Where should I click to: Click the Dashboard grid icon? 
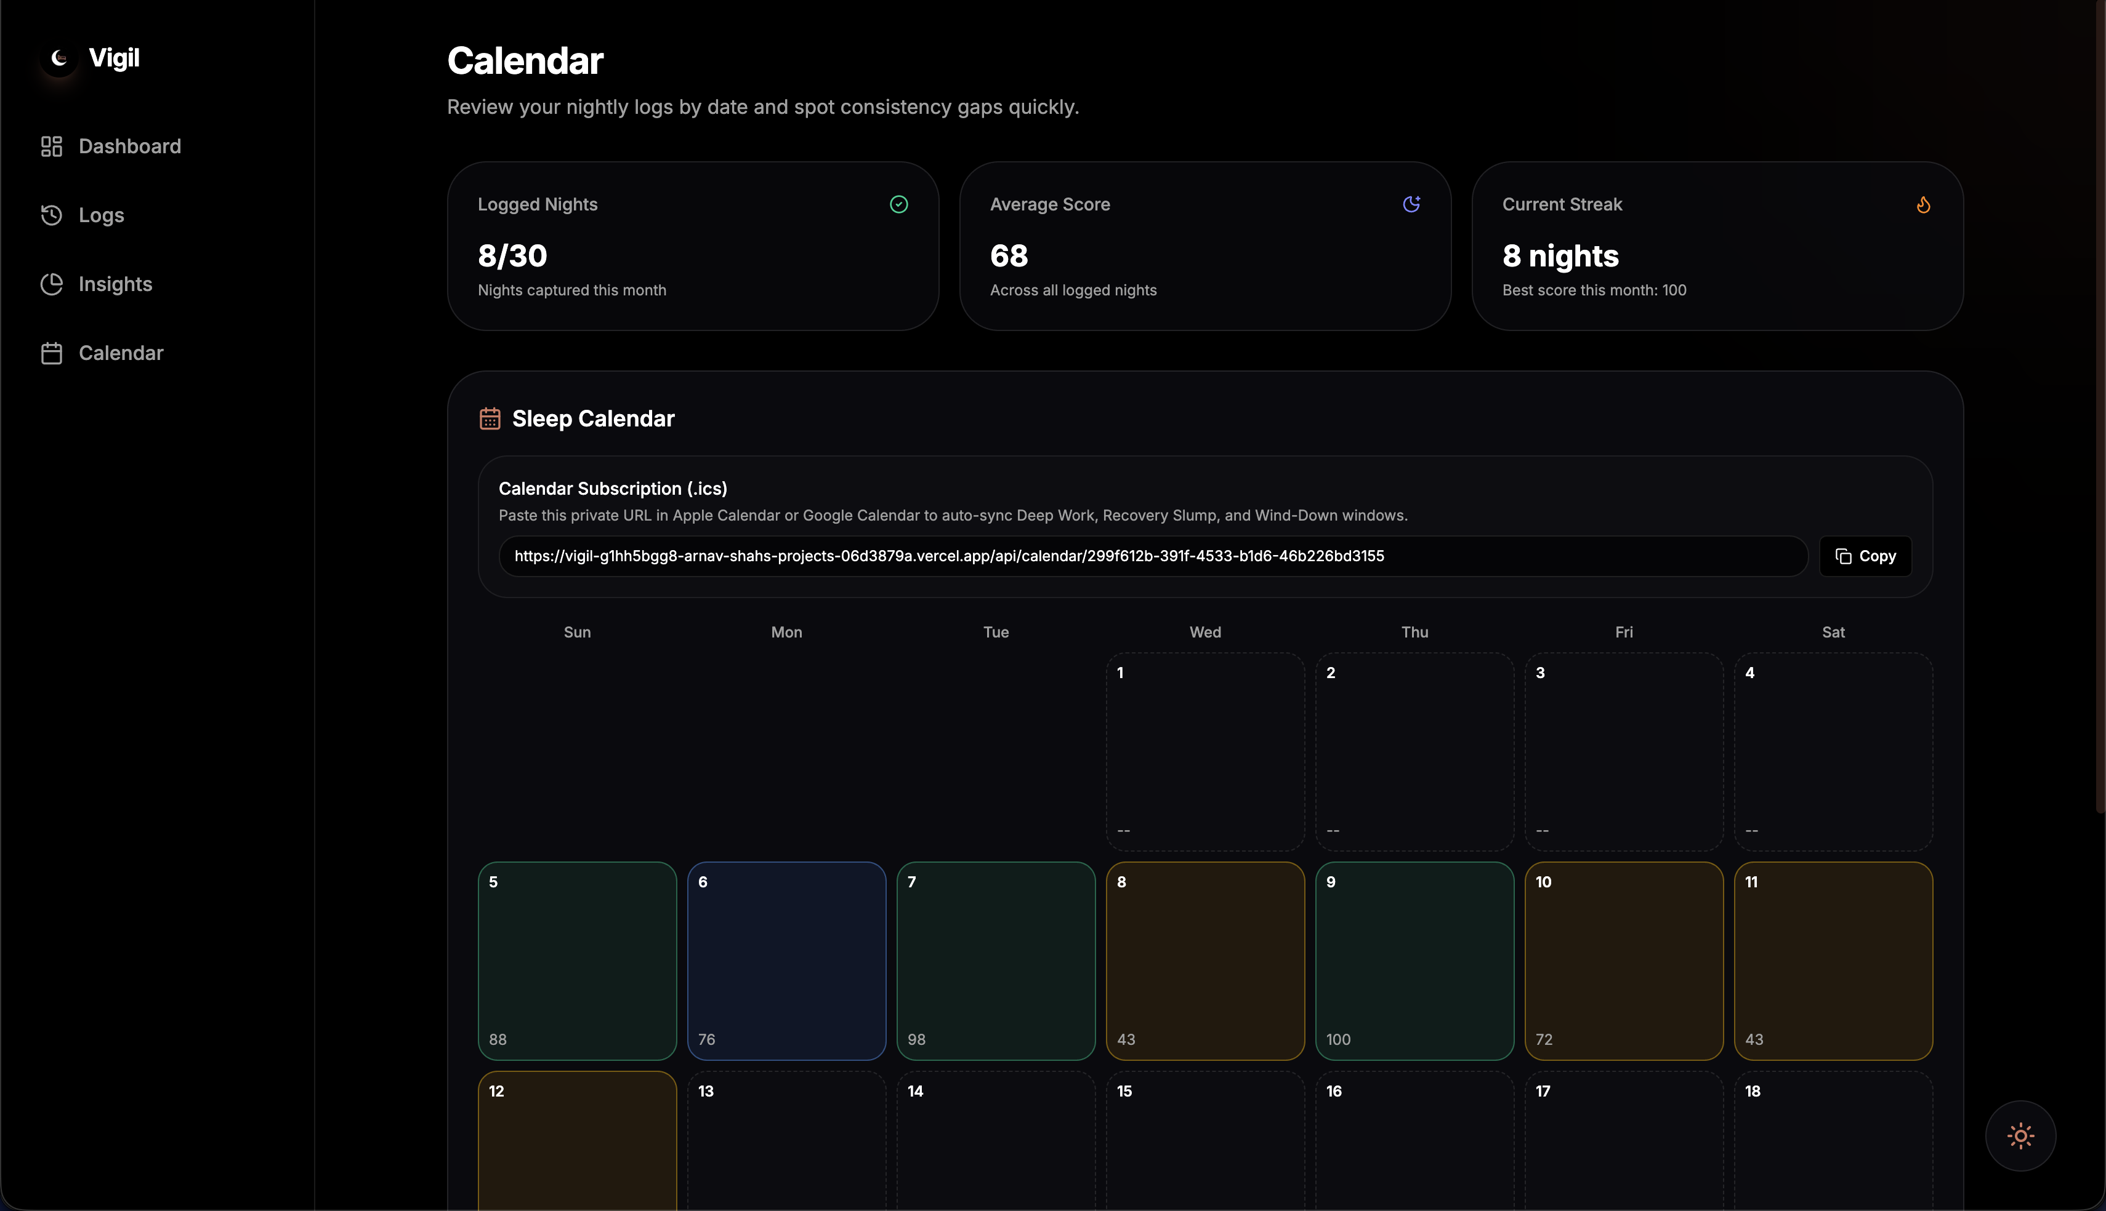coord(52,146)
